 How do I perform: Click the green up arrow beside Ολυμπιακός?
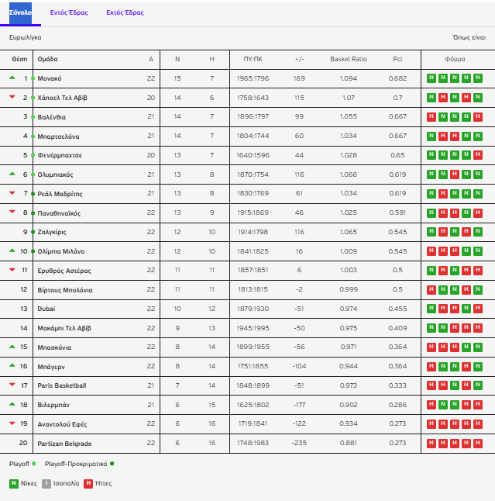coord(12,174)
